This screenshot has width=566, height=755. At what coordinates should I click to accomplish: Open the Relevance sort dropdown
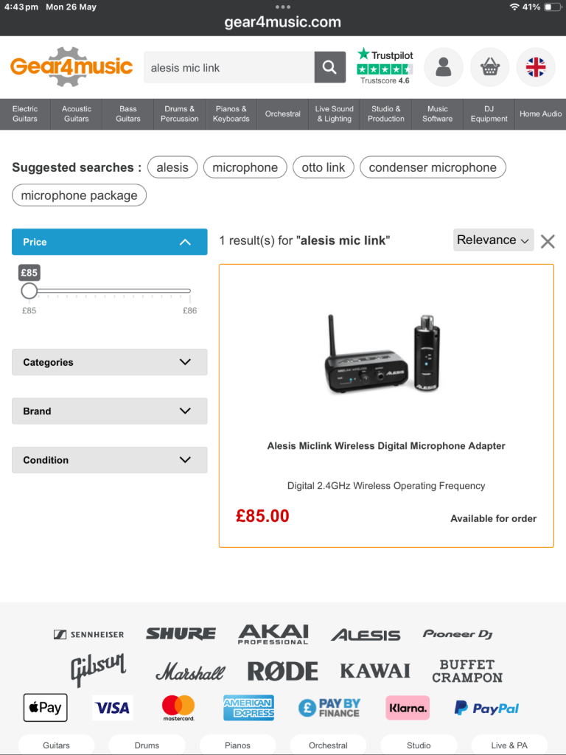[x=493, y=240]
